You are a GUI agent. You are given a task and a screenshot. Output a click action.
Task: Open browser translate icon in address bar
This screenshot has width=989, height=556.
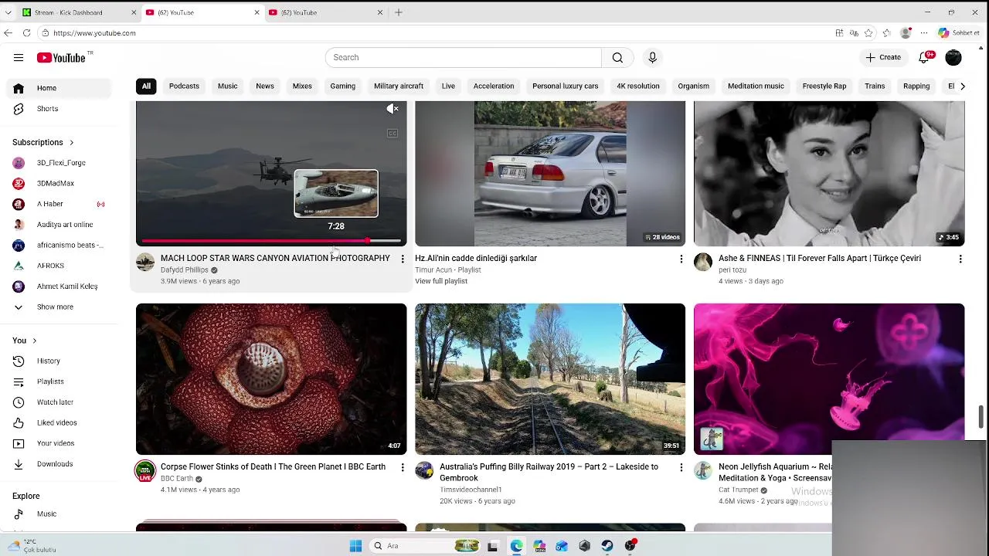(x=854, y=32)
